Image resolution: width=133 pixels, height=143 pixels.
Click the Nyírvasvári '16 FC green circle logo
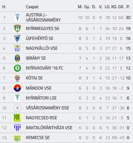17,68
